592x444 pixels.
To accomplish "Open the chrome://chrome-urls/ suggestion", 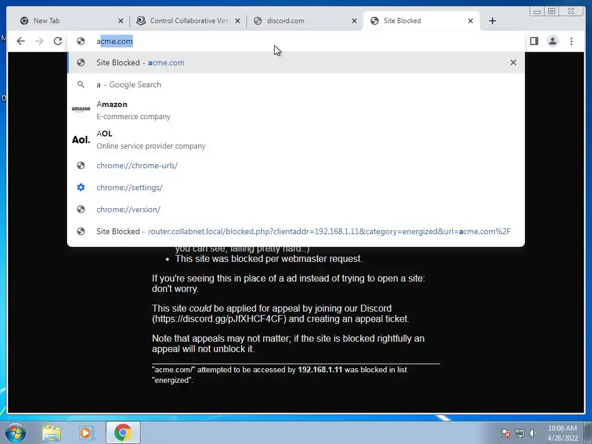I will click(x=296, y=165).
